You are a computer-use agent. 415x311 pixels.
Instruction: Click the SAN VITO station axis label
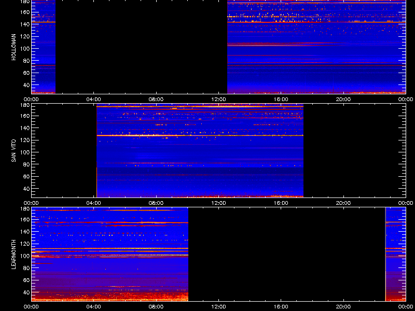[x=14, y=151]
